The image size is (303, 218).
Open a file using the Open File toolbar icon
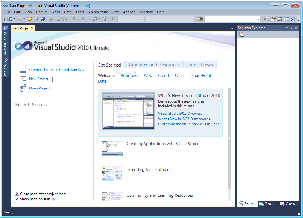[x=29, y=19]
